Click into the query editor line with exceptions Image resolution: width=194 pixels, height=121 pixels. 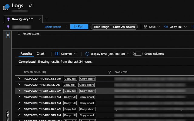[x=31, y=34]
